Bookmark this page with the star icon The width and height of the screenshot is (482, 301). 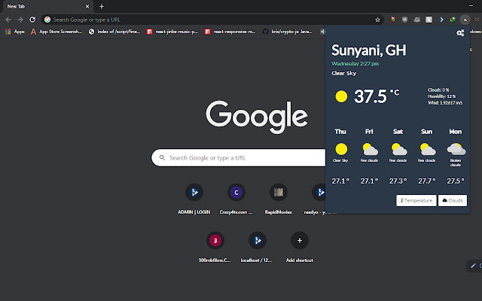pos(377,20)
